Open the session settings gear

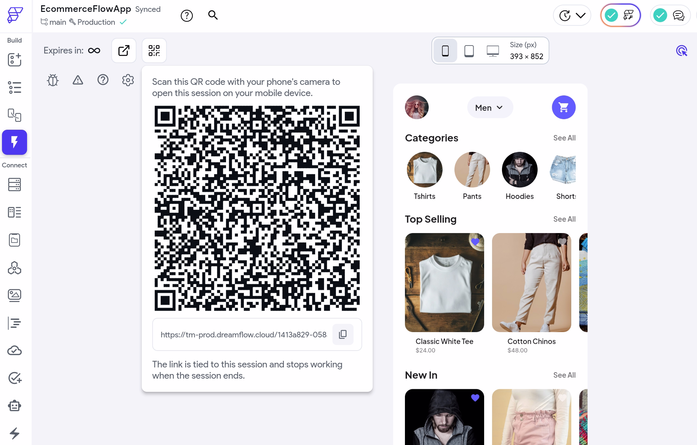[128, 80]
